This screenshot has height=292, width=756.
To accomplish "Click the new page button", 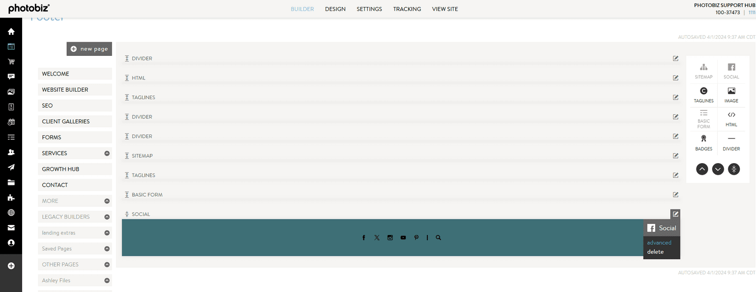I will click(89, 49).
